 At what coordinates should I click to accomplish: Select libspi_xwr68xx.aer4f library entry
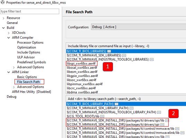(x=81, y=63)
